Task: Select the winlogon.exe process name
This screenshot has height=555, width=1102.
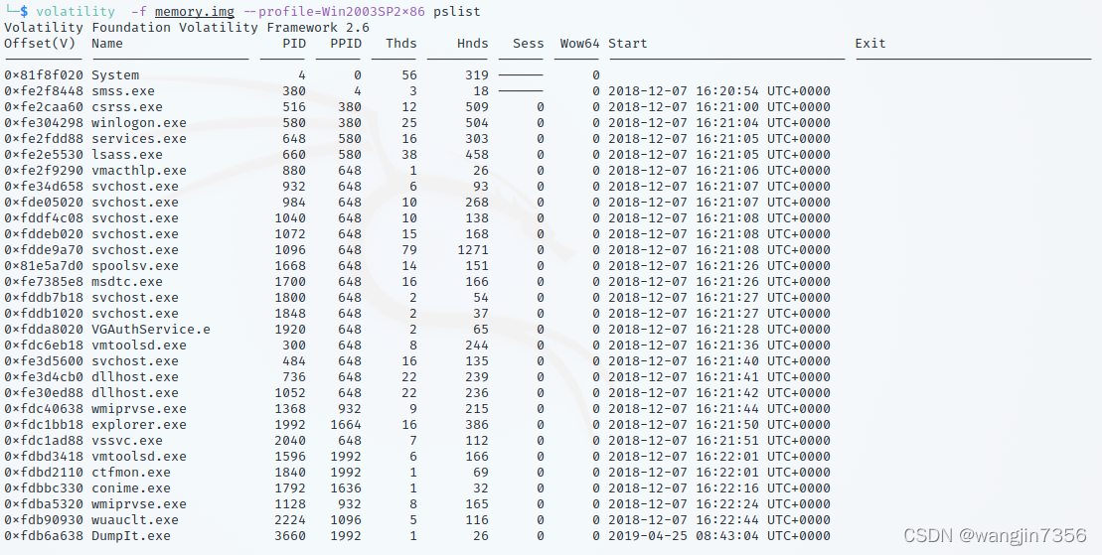Action: [139, 123]
